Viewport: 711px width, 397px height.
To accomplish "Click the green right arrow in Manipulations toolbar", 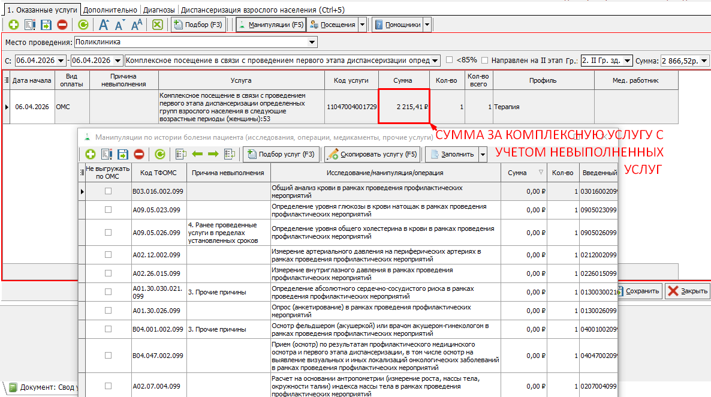I will click(x=213, y=155).
